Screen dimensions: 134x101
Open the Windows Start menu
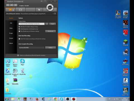click(7, 99)
